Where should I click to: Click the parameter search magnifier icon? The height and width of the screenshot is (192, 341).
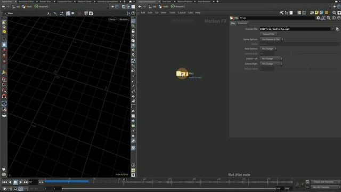(329, 18)
